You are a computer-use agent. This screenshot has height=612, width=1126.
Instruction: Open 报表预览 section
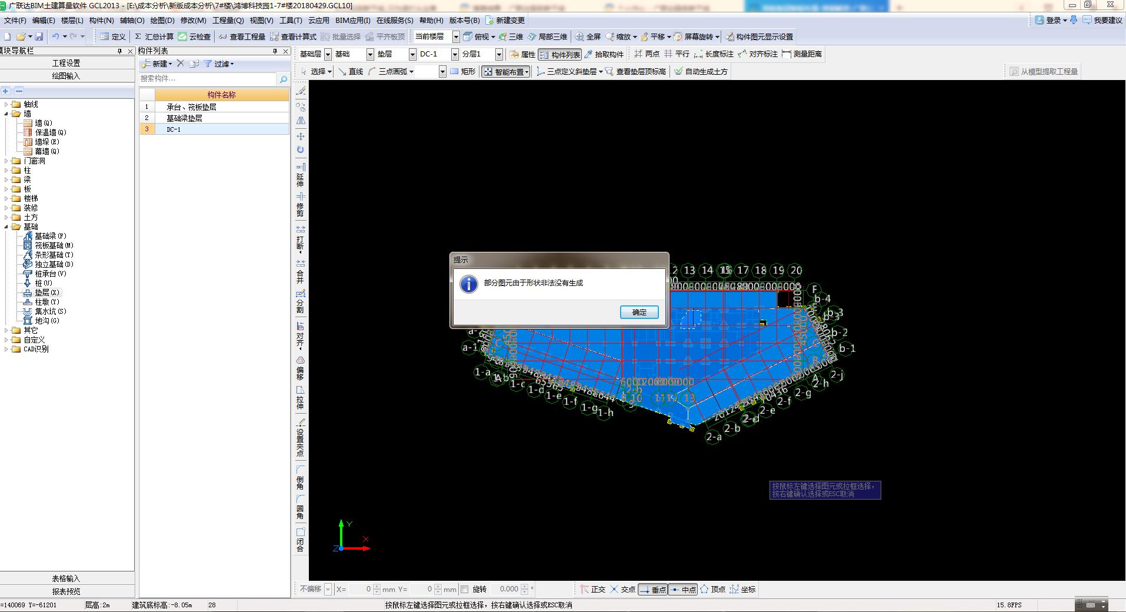66,591
